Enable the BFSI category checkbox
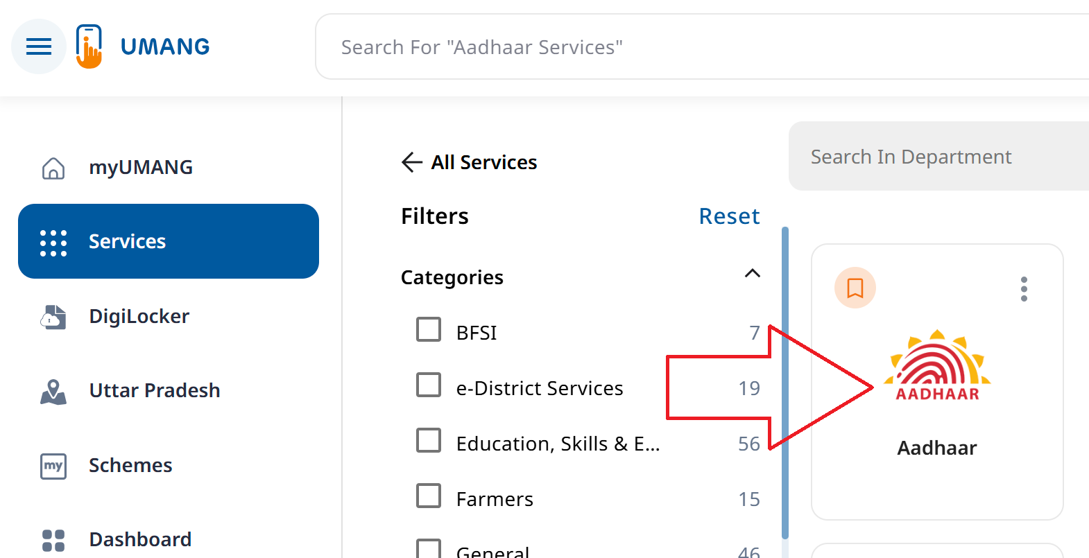1089x558 pixels. pyautogui.click(x=429, y=329)
